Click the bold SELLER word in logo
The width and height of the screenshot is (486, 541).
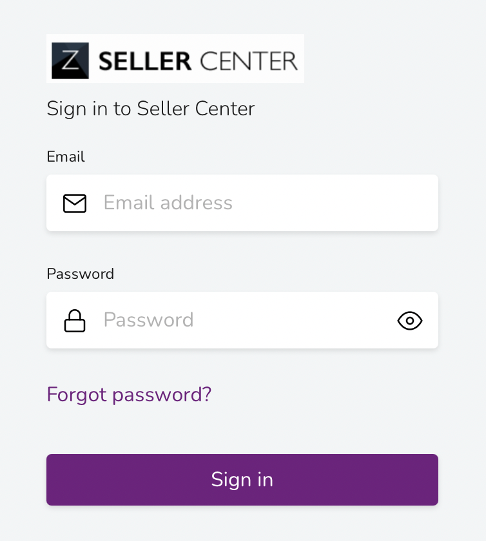pos(145,61)
